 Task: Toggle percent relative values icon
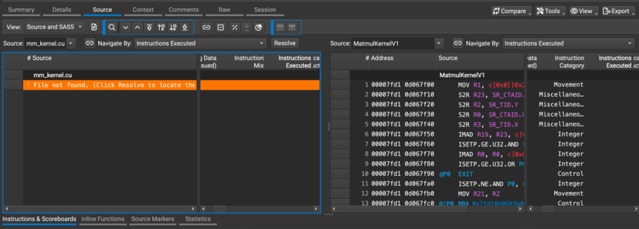[234, 27]
